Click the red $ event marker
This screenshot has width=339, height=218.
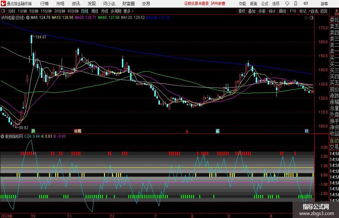coord(187,131)
